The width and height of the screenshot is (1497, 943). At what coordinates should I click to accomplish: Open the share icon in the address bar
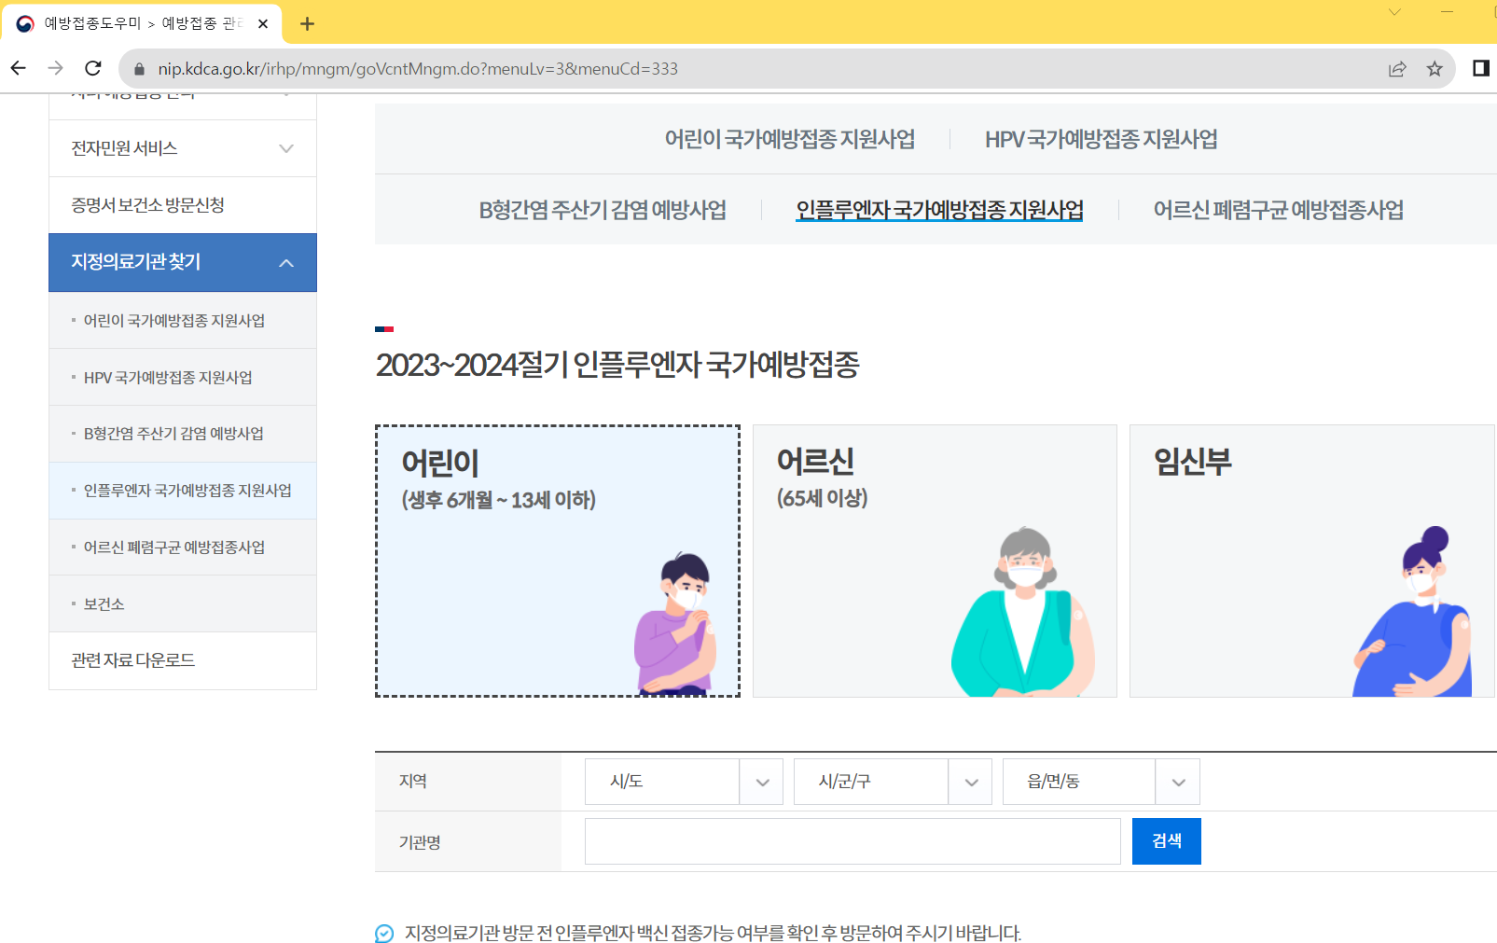pos(1396,68)
